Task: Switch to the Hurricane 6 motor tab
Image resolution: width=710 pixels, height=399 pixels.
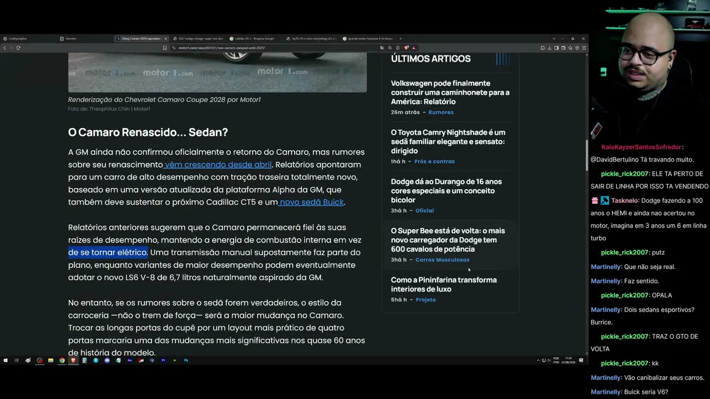Action: [x=368, y=39]
